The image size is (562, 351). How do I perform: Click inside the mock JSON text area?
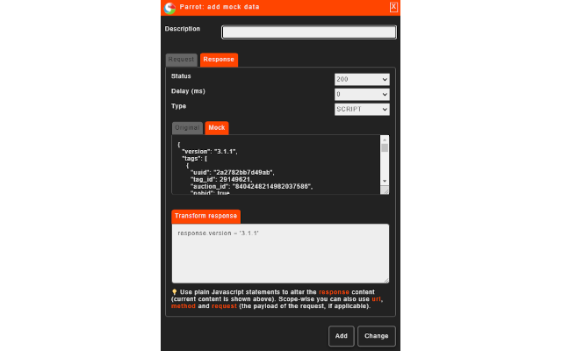click(x=276, y=165)
